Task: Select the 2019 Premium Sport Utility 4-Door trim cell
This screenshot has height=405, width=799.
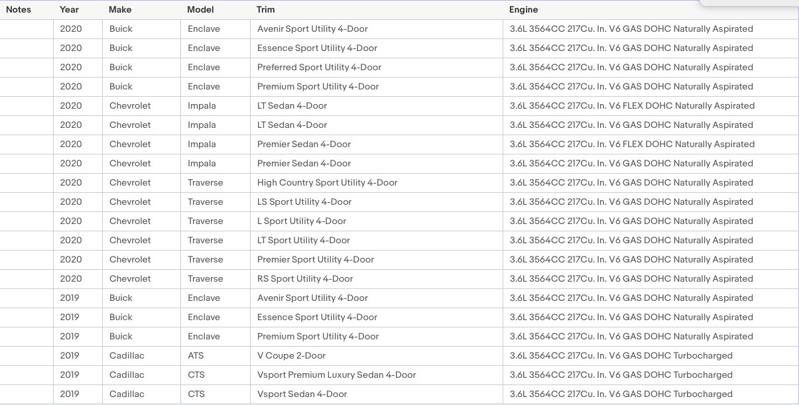Action: click(377, 337)
